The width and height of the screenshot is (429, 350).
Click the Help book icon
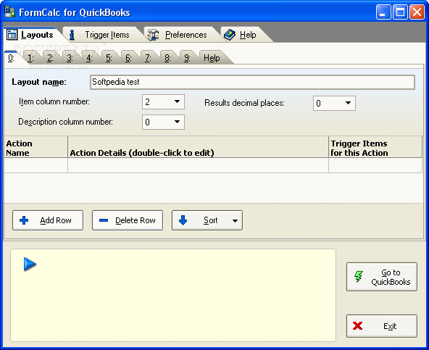230,35
